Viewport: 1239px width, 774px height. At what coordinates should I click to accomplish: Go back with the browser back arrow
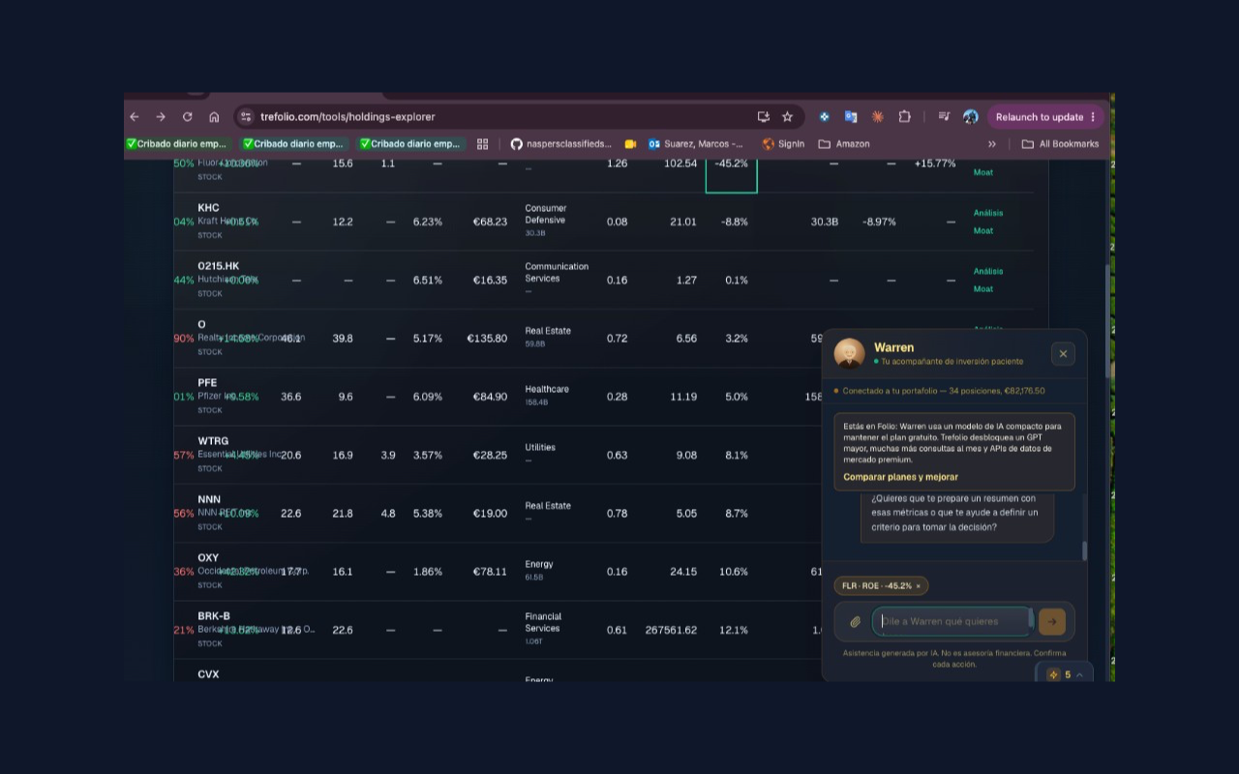click(x=135, y=117)
